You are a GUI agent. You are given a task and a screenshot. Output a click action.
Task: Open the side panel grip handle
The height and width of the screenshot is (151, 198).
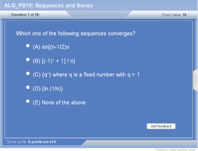tap(195, 80)
